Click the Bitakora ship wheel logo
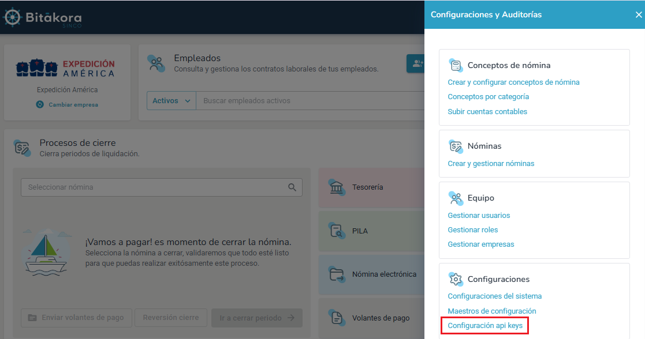The width and height of the screenshot is (645, 339). pyautogui.click(x=13, y=17)
